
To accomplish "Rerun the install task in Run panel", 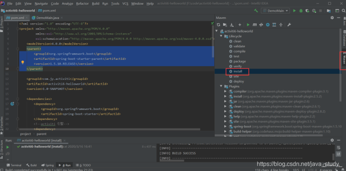I will coord(7,147).
